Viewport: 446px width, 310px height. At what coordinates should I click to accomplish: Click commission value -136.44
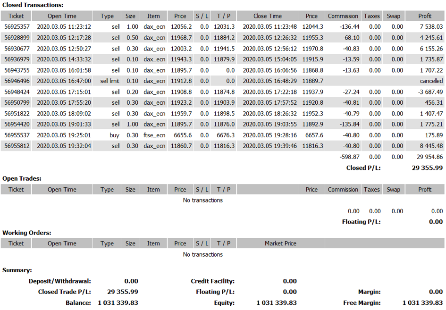pos(349,27)
